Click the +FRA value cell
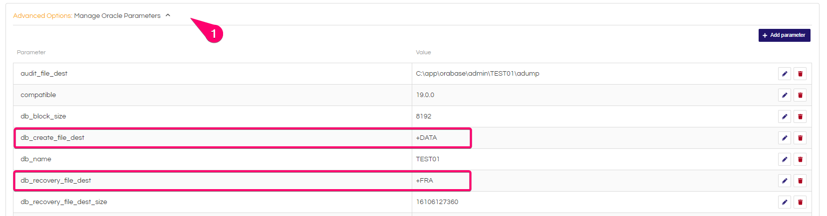The width and height of the screenshot is (827, 216). pyautogui.click(x=425, y=181)
